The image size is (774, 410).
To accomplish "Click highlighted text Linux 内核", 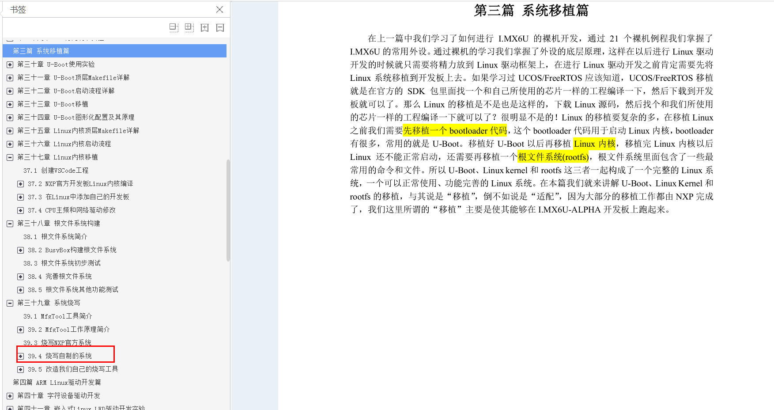I will [x=594, y=144].
